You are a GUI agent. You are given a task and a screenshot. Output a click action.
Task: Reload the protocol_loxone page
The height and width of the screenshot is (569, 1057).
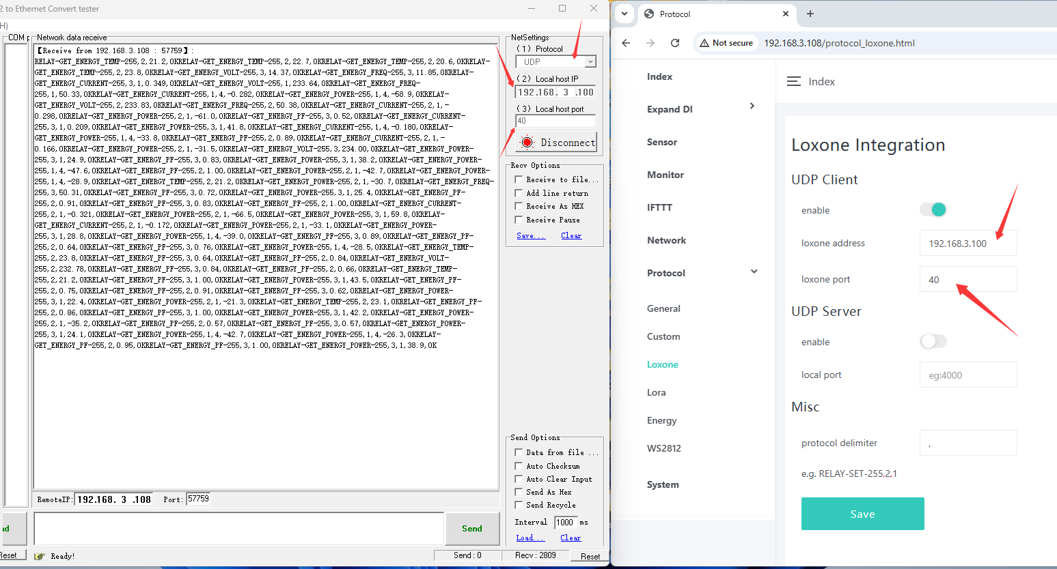(675, 43)
